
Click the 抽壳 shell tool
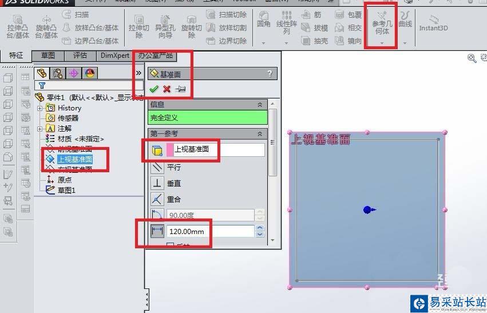tap(315, 41)
